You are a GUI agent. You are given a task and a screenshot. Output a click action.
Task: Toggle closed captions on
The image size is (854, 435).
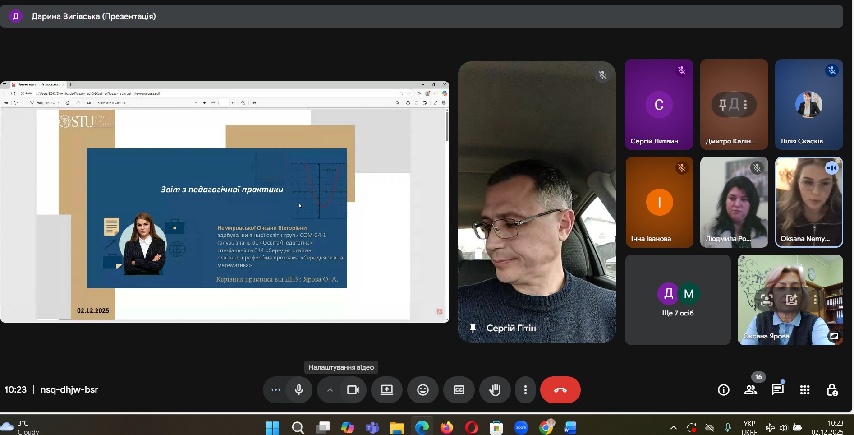click(x=459, y=390)
